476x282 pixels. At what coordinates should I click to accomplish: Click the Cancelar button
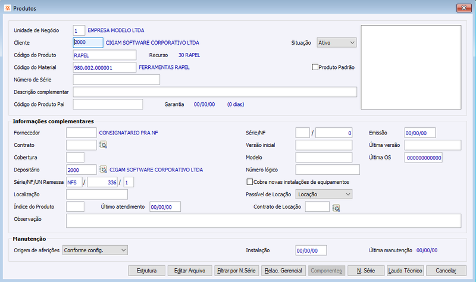tap(446, 271)
